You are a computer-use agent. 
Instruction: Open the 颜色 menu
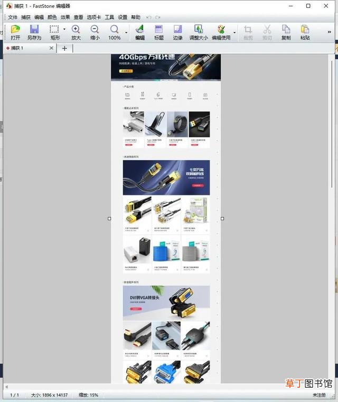[52, 17]
